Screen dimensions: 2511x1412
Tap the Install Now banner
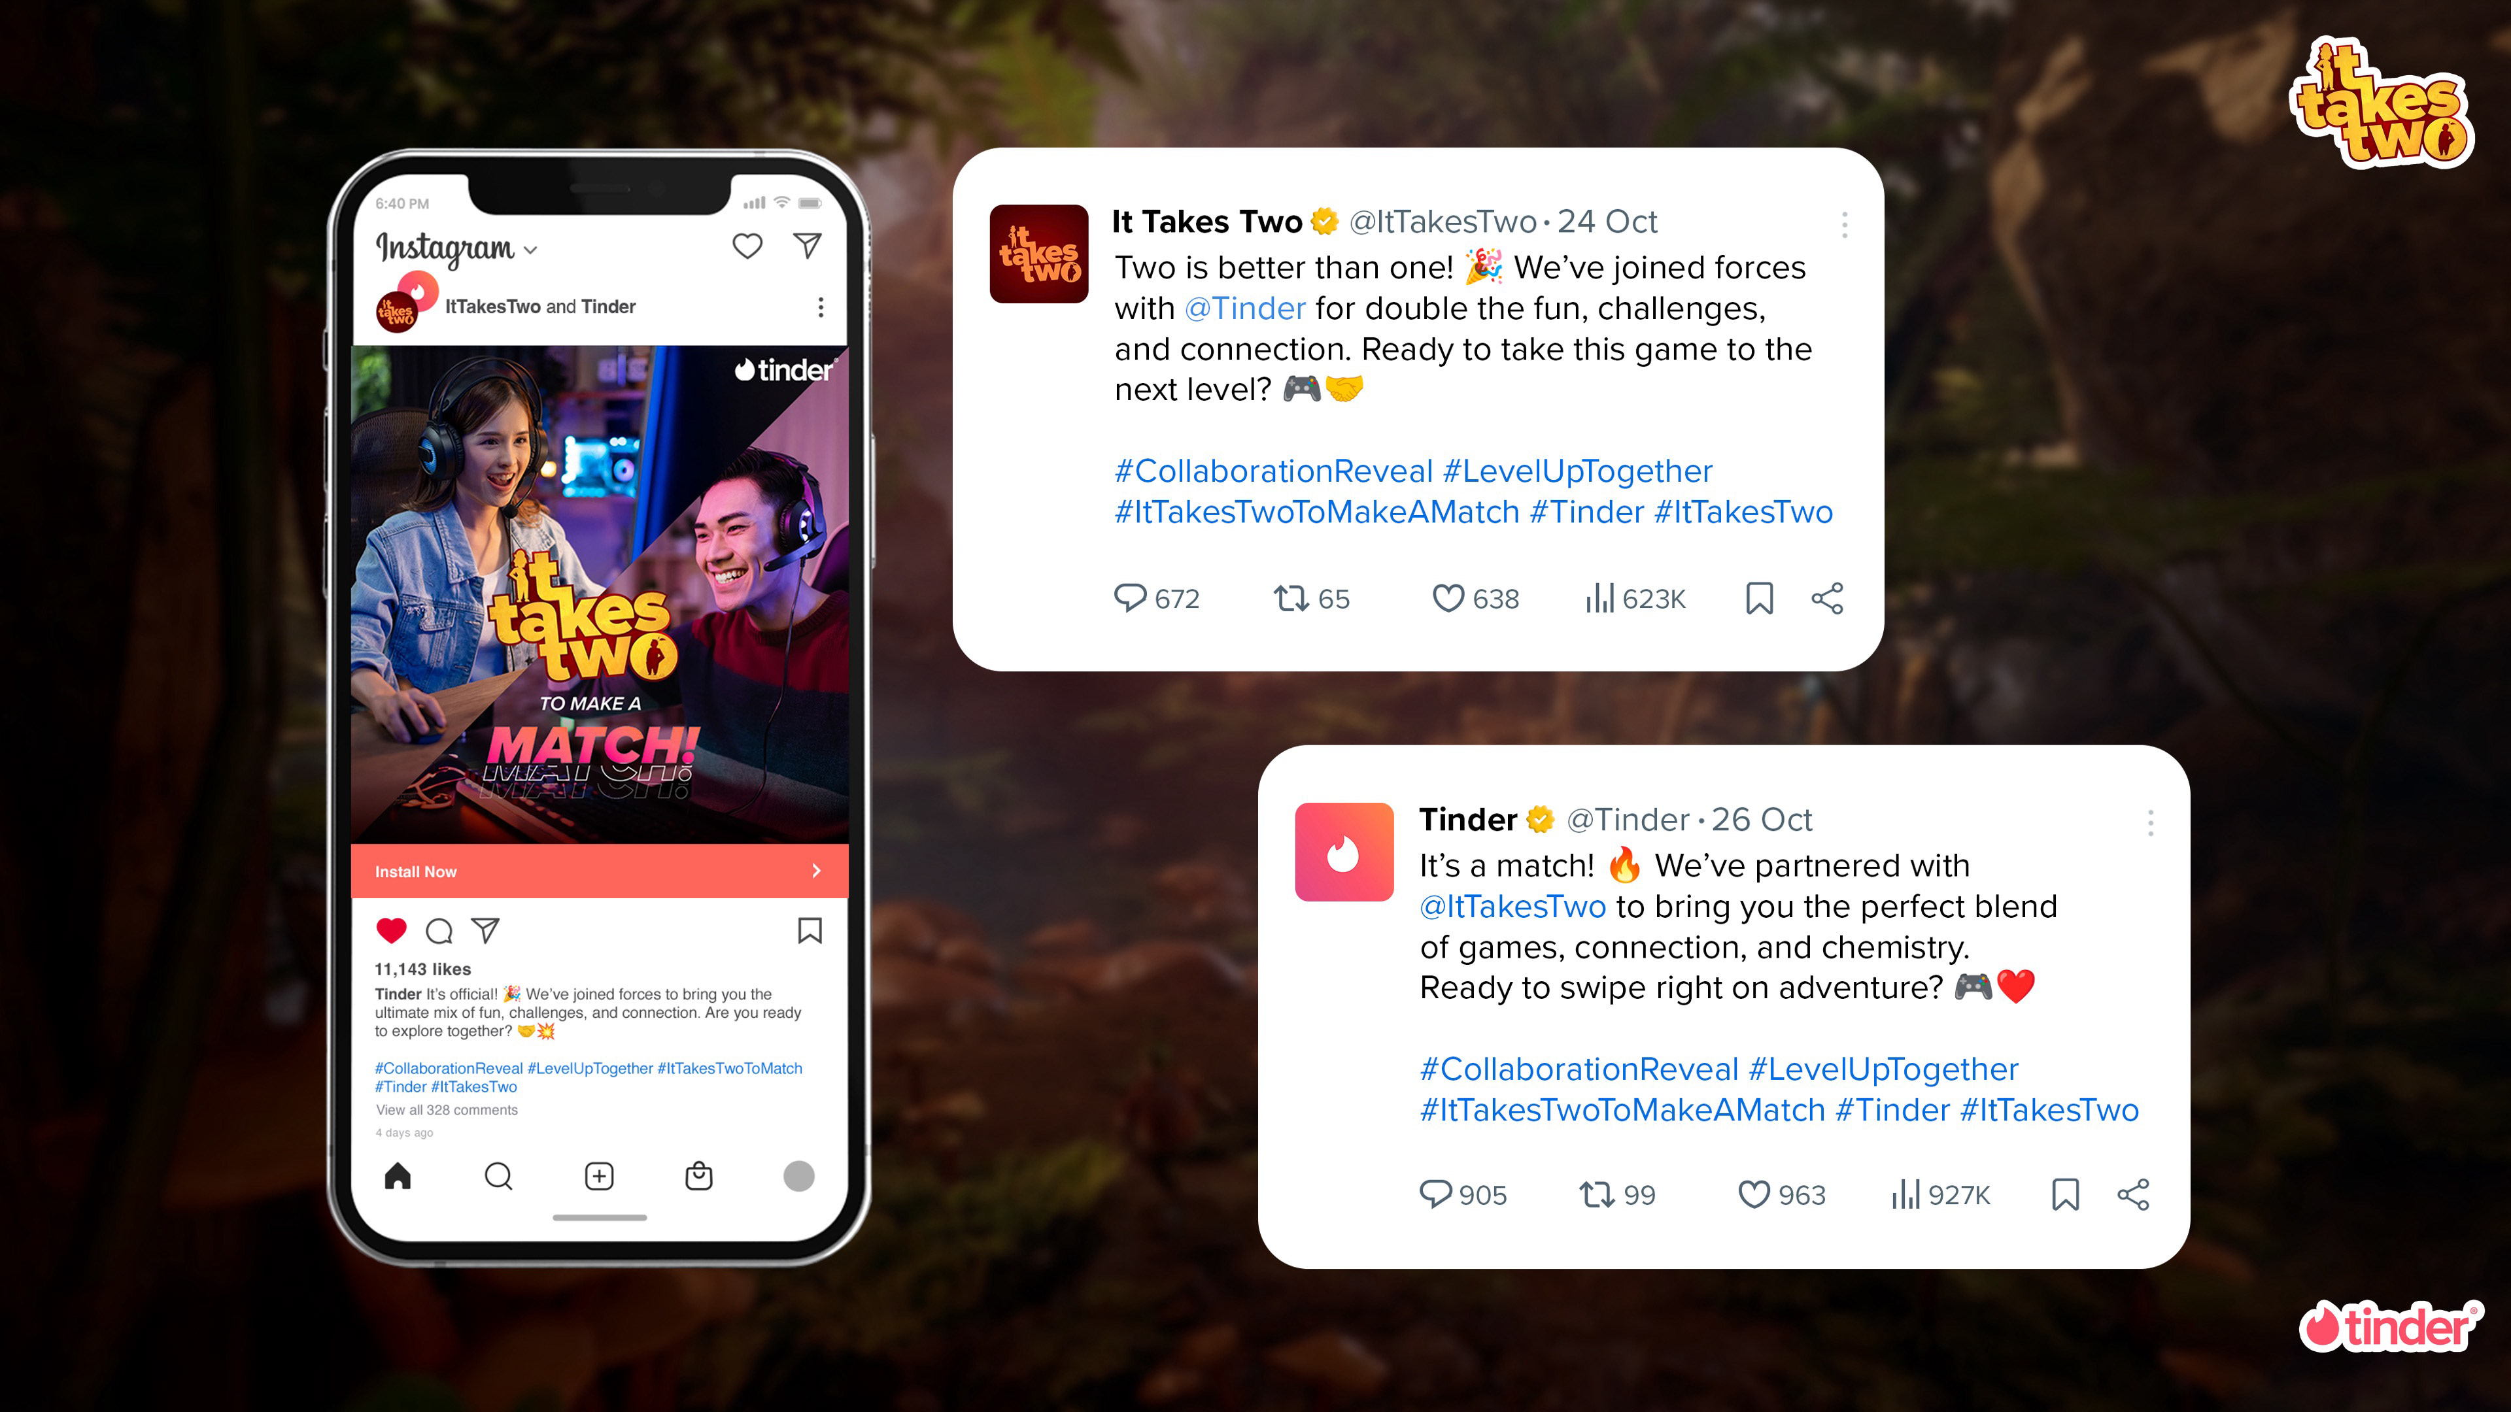click(x=600, y=871)
